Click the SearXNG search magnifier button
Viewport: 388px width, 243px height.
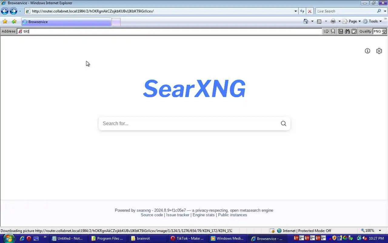pos(283,123)
